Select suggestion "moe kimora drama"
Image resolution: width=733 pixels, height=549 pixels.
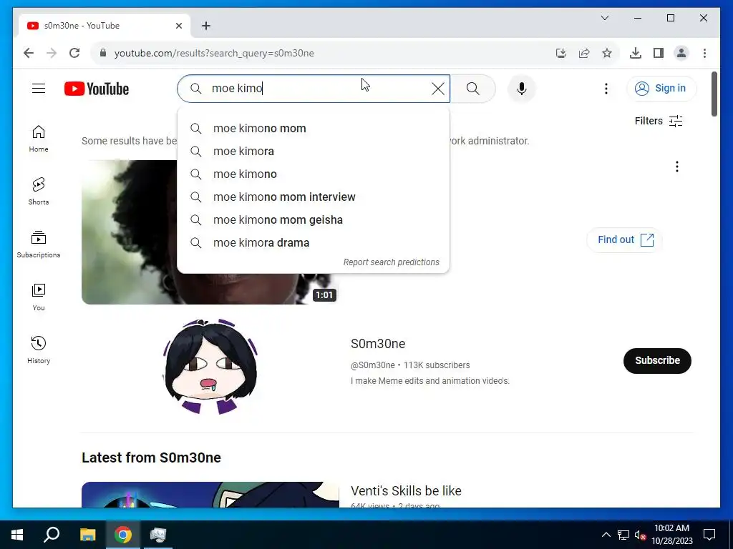point(314,243)
